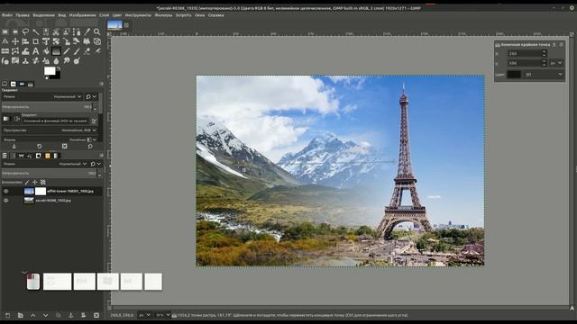Select the Smudge tool

click(66, 61)
